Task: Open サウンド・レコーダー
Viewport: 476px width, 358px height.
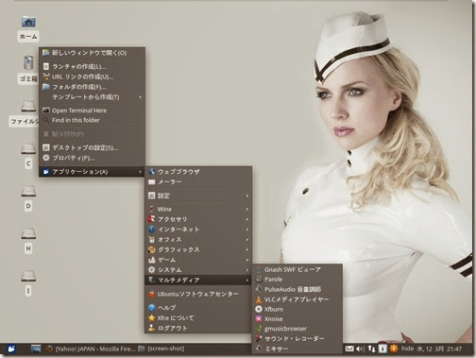Action: point(297,338)
